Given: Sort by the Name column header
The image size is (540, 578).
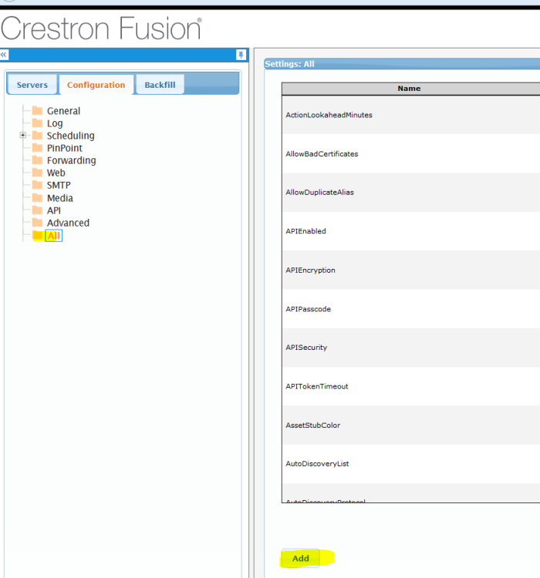Looking at the screenshot, I should point(410,89).
